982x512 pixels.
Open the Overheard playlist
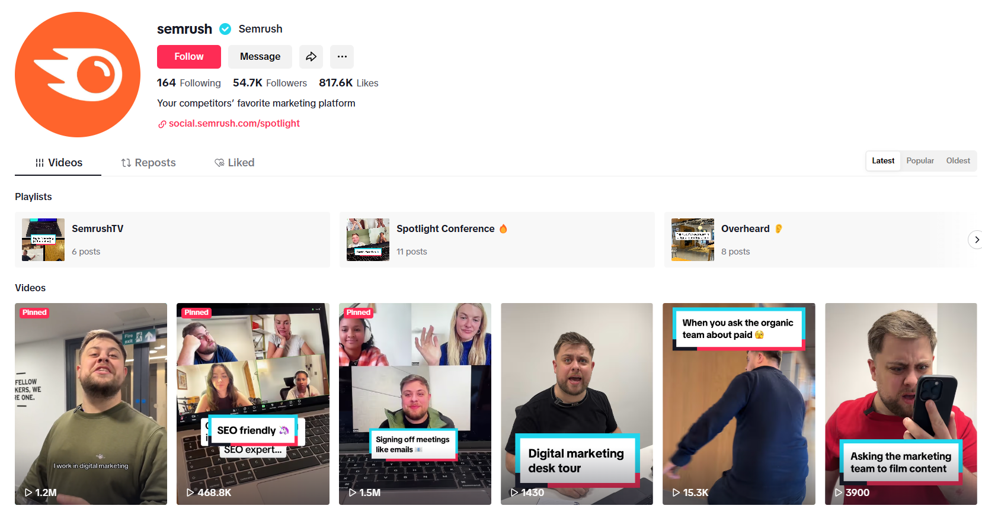point(821,240)
